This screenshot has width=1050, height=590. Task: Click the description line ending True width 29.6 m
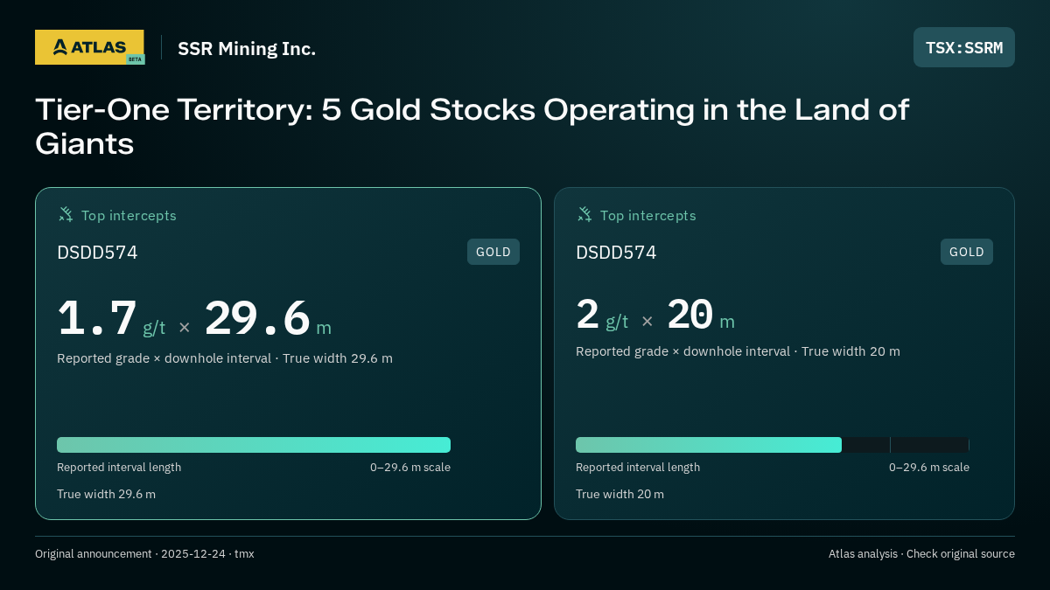[x=225, y=358]
